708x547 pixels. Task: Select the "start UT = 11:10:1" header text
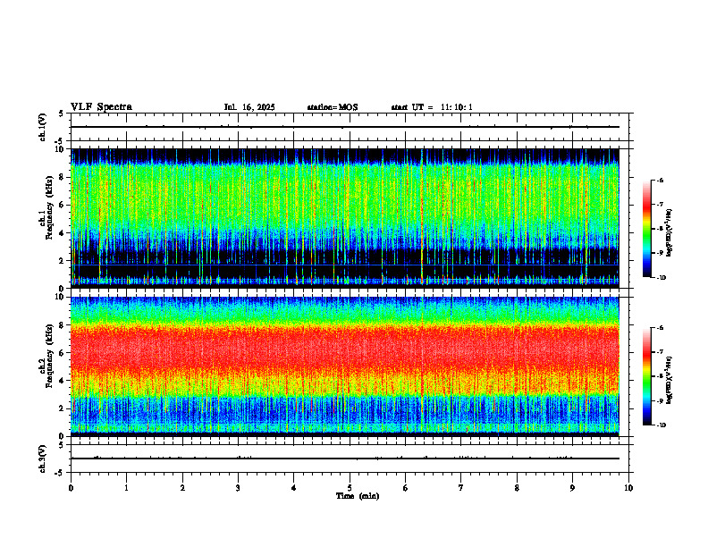pos(432,107)
